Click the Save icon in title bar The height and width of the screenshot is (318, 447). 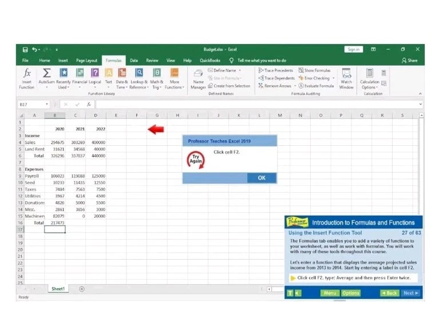click(x=25, y=50)
